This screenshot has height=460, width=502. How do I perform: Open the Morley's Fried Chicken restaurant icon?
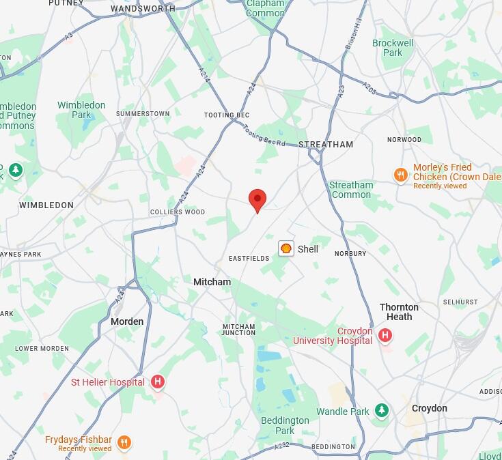tap(400, 175)
